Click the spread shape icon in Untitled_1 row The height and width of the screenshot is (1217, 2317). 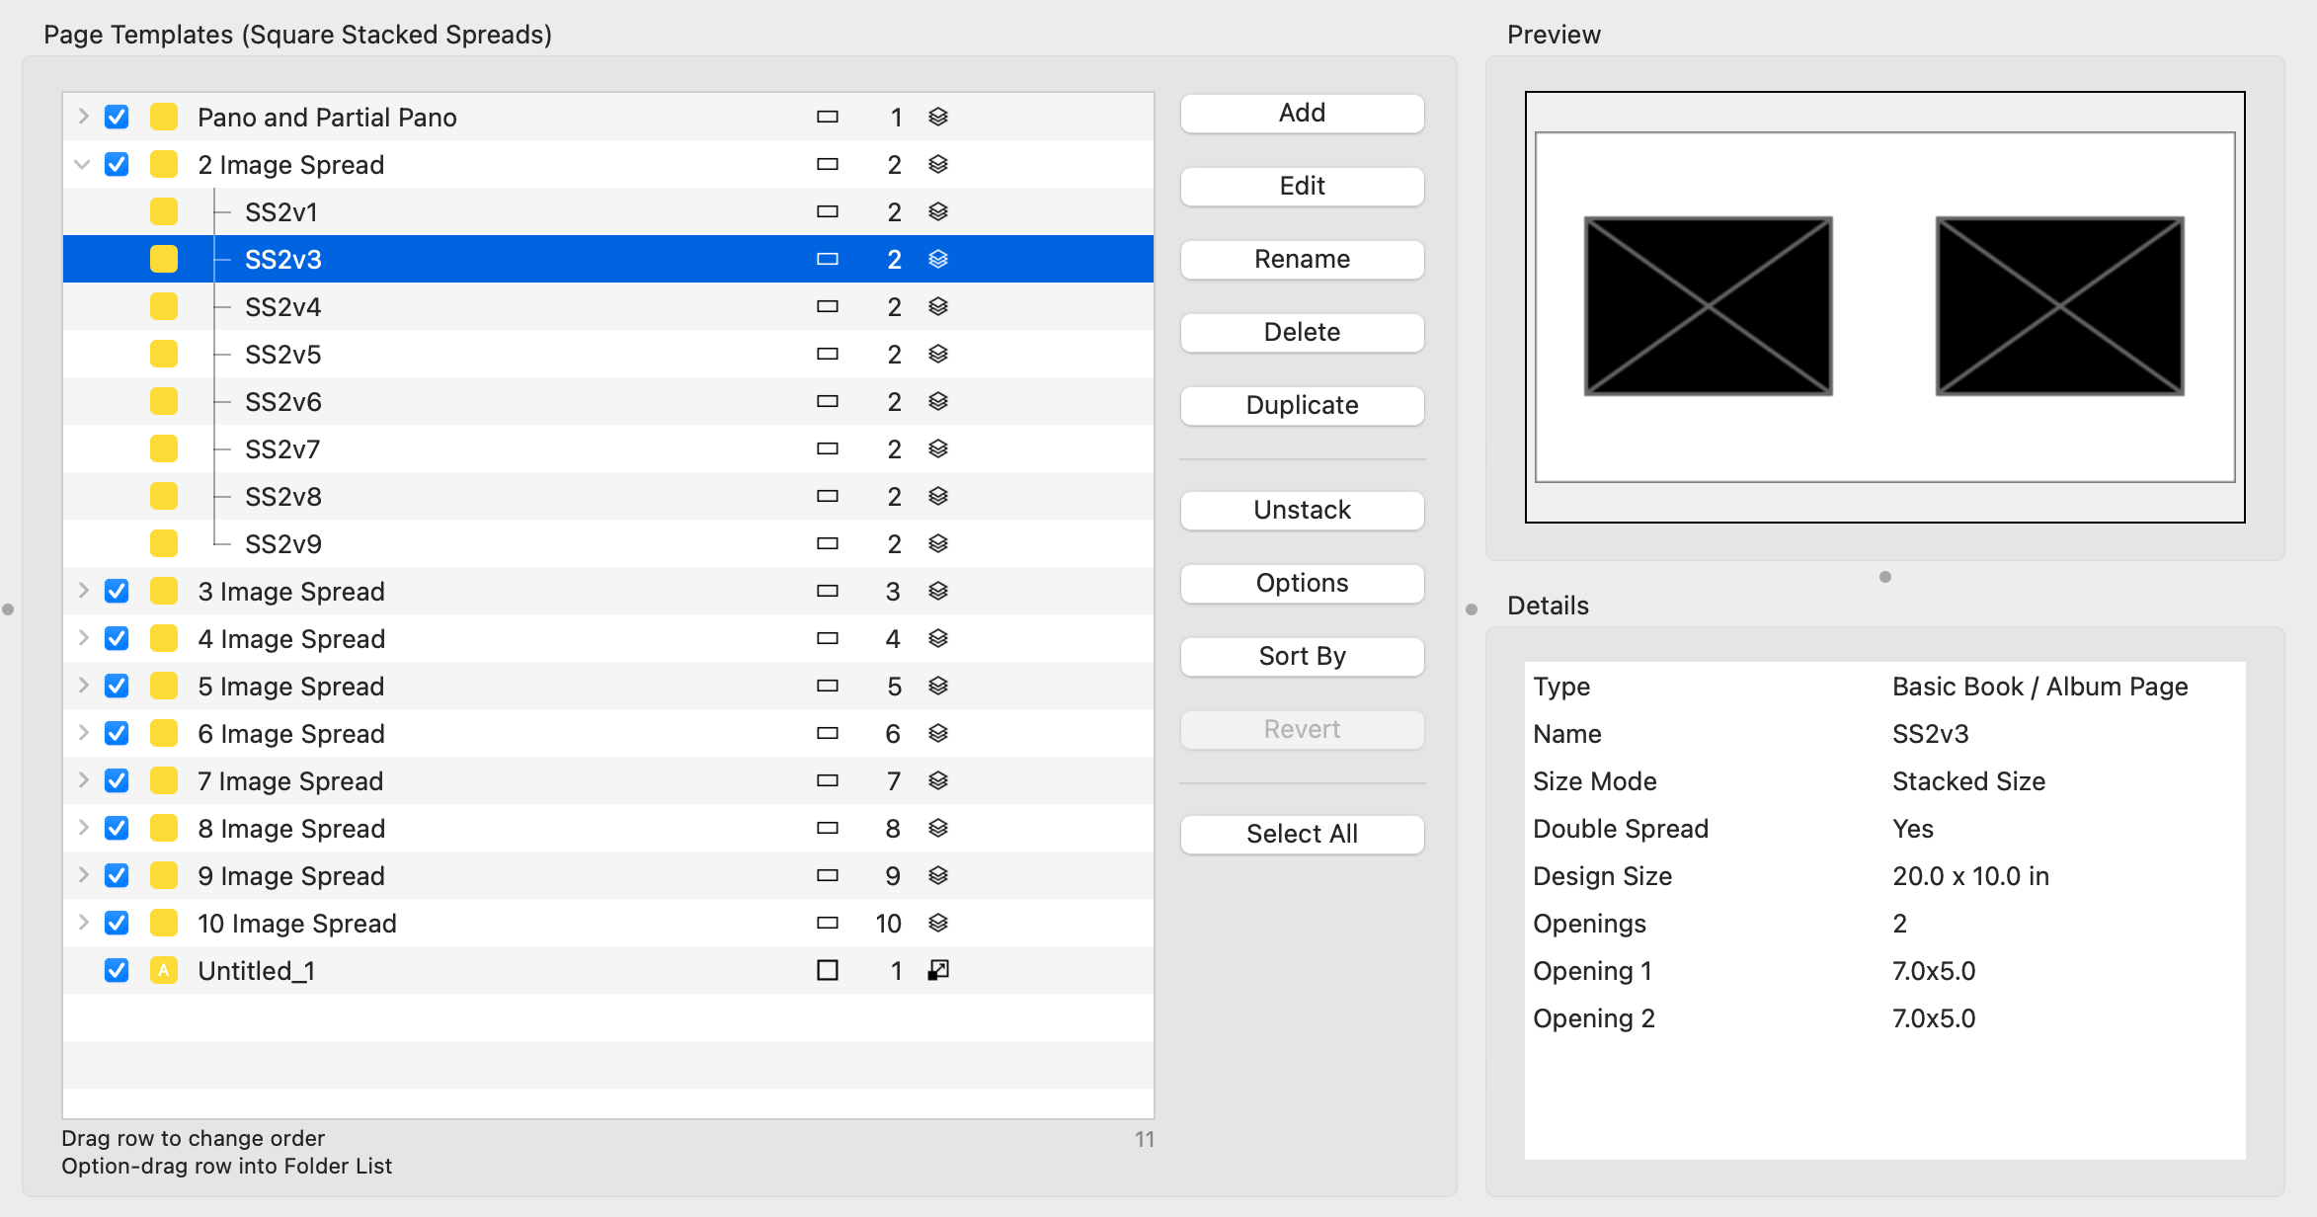click(828, 970)
